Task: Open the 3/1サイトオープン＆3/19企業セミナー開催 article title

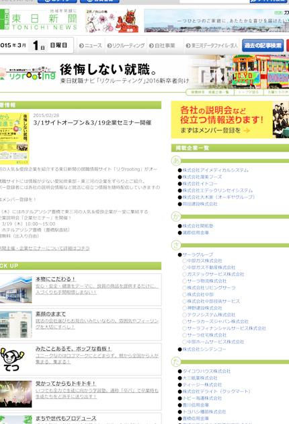Action: point(92,122)
